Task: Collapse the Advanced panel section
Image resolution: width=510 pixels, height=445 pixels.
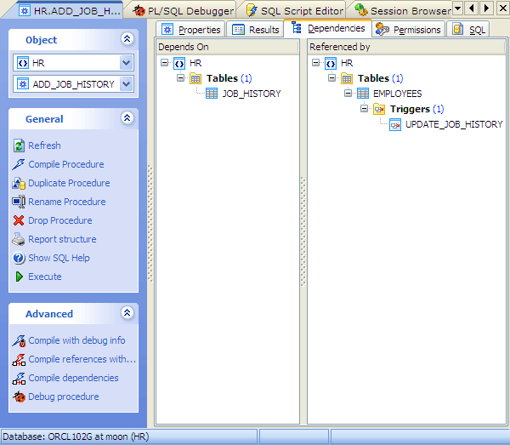Action: click(x=127, y=313)
